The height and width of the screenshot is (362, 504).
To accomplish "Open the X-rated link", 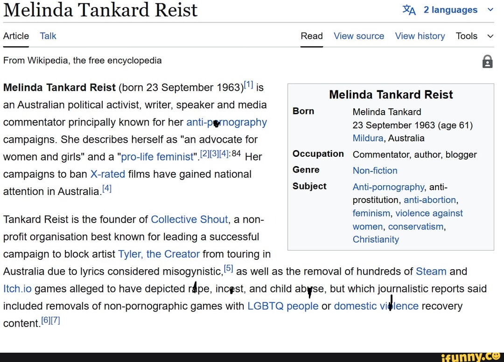I will 108,174.
